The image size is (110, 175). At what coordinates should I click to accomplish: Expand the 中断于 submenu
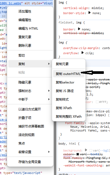pyautogui.click(x=30, y=99)
